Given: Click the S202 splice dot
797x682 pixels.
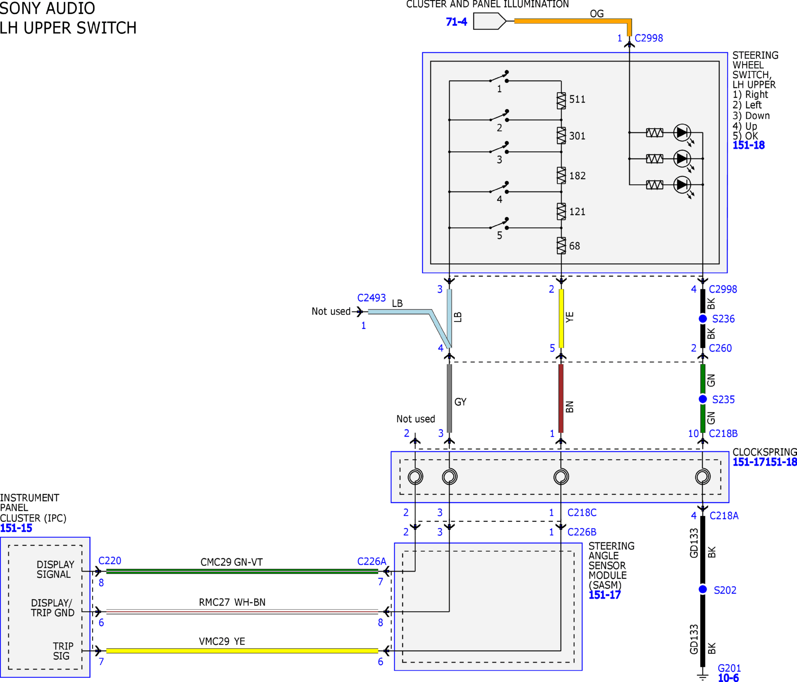Looking at the screenshot, I should (703, 589).
